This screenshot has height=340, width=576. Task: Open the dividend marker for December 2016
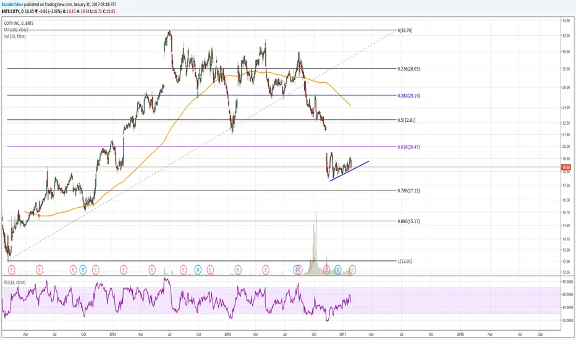coord(337,270)
